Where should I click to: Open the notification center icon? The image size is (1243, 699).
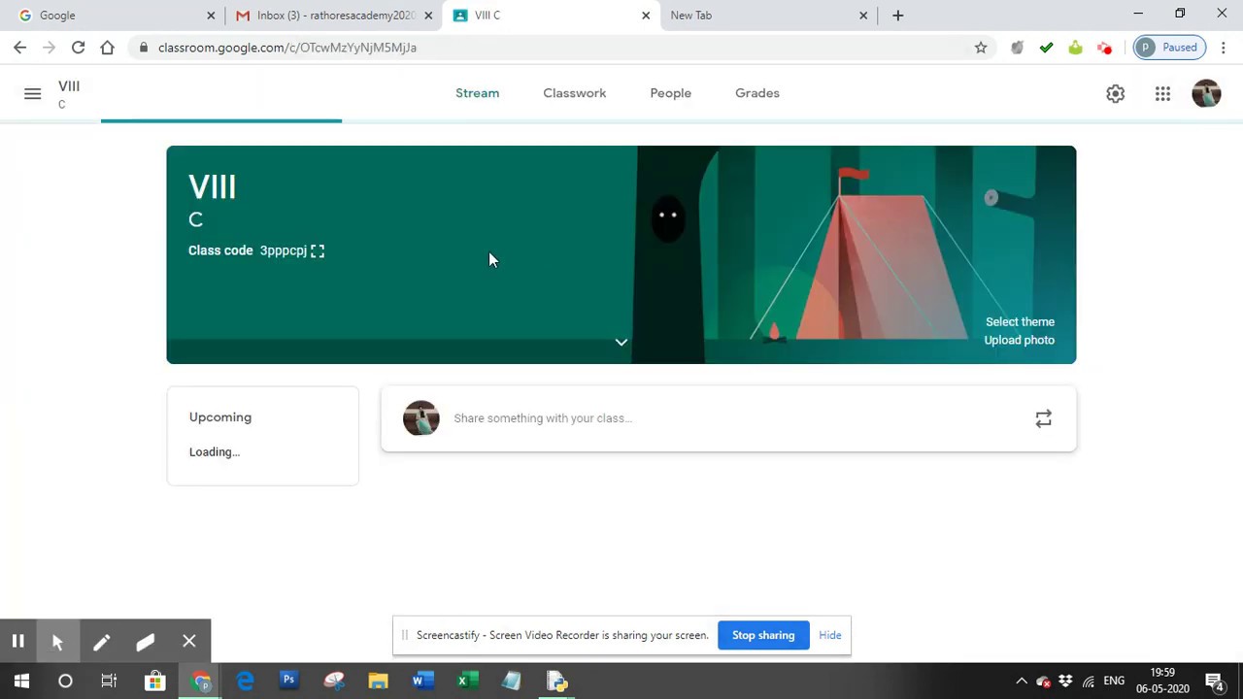pyautogui.click(x=1214, y=682)
